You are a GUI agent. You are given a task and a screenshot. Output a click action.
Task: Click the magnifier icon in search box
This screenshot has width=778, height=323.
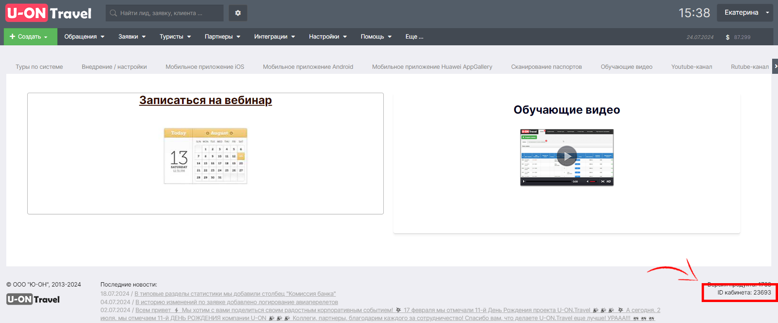113,13
